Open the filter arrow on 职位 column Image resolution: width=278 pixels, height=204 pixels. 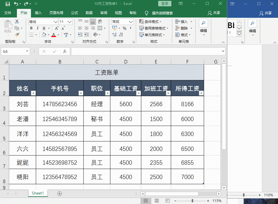[107, 93]
